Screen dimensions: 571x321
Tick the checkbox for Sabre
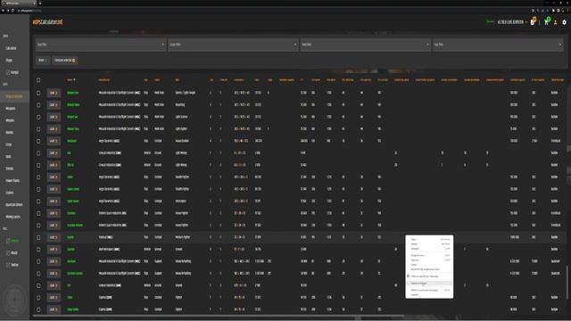coord(38,177)
